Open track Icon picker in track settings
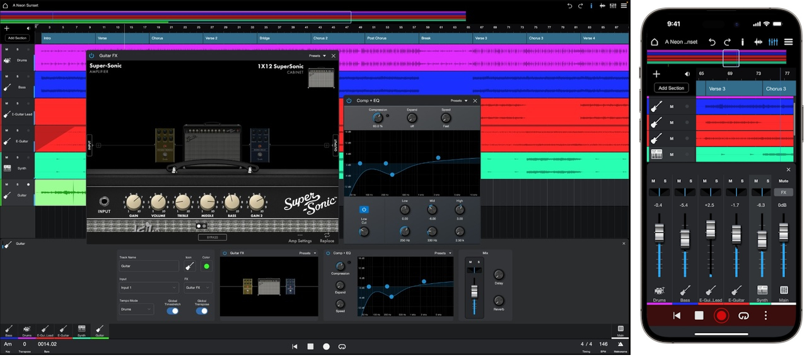The image size is (809, 360). click(x=189, y=266)
